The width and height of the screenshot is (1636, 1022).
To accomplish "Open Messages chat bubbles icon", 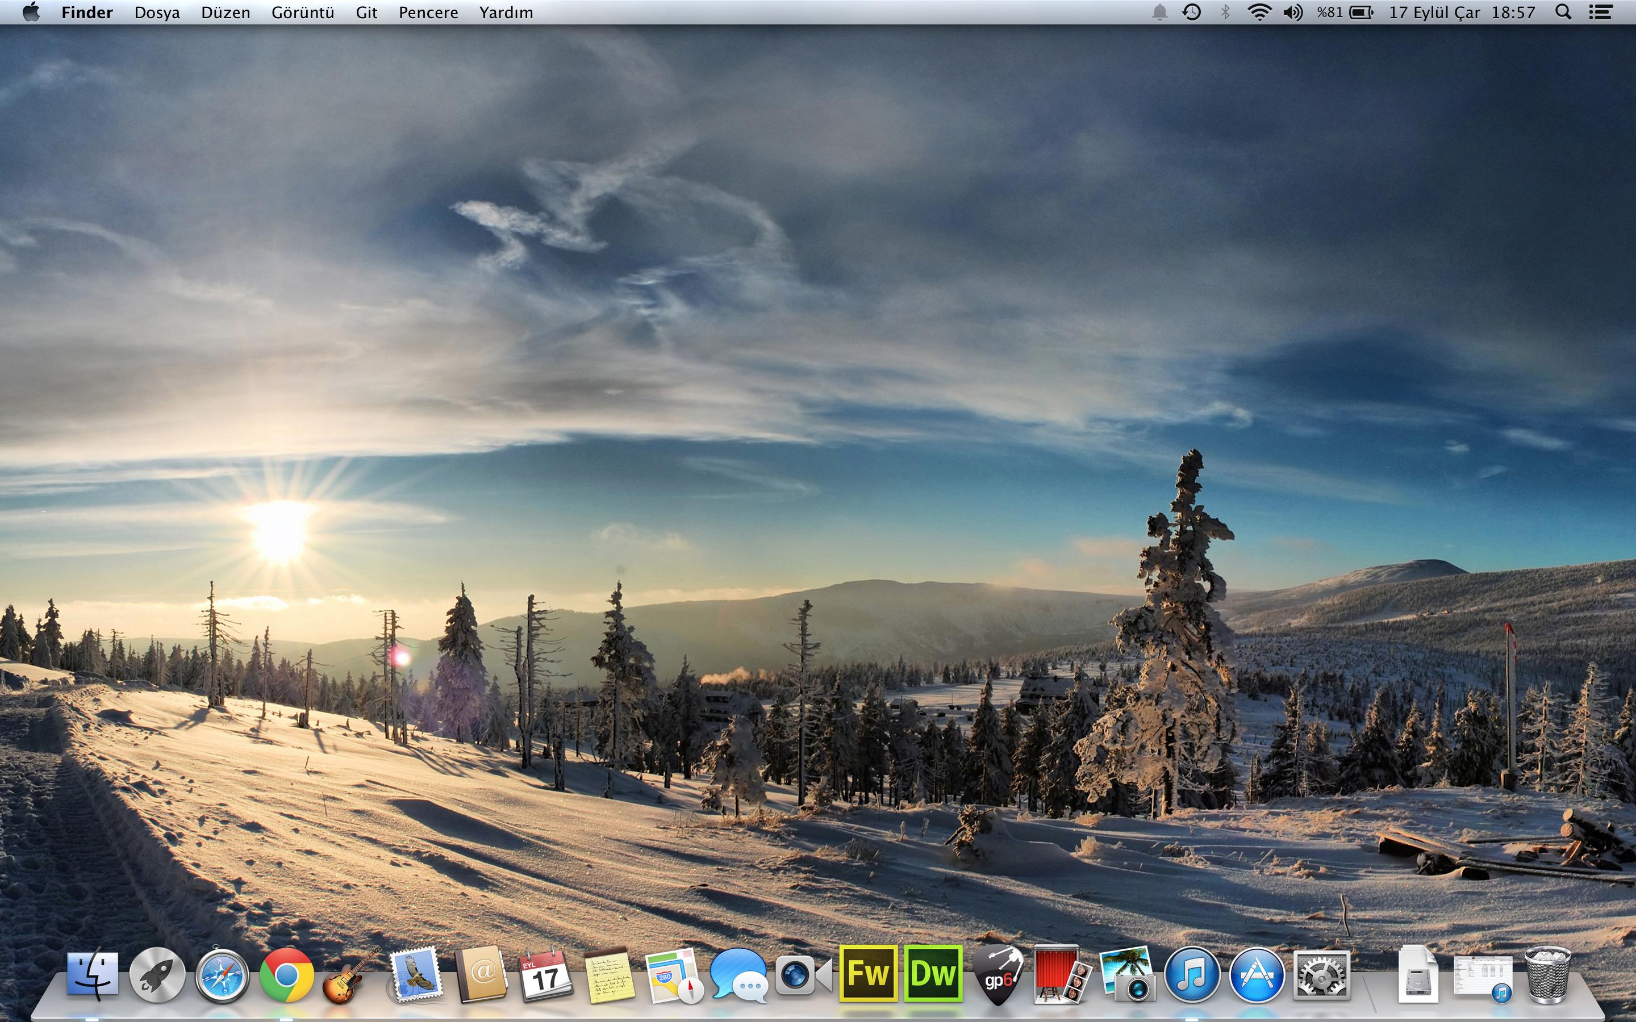I will pyautogui.click(x=738, y=975).
